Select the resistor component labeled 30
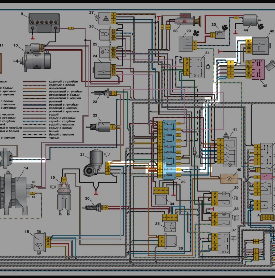 coord(220,35)
